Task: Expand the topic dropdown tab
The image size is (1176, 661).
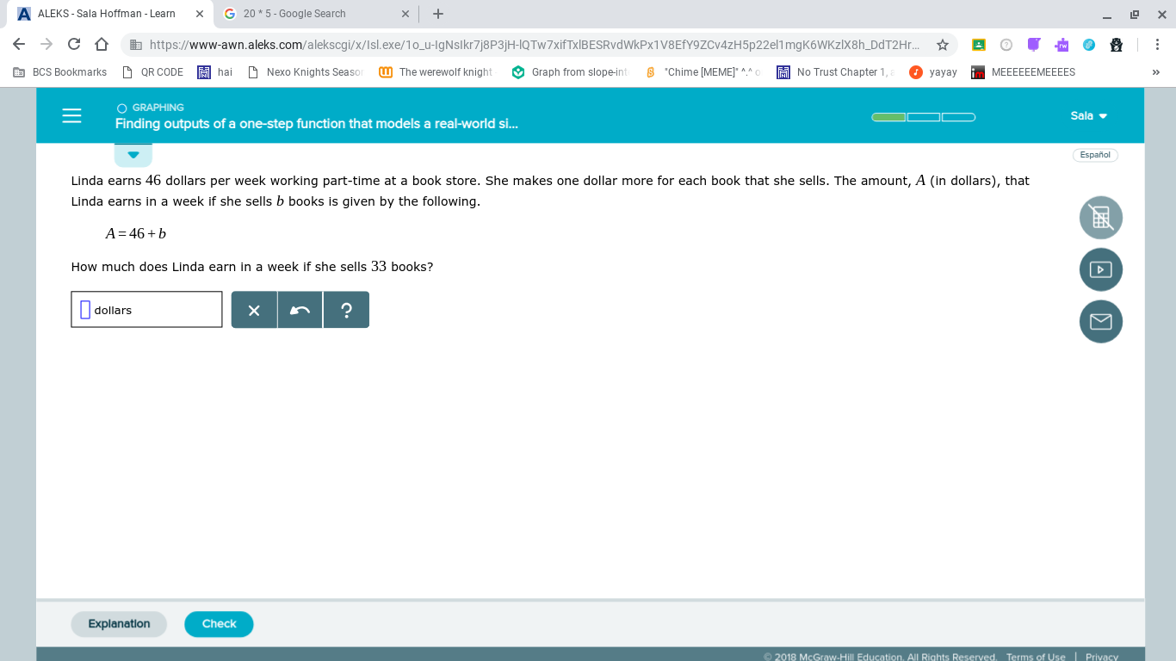Action: click(x=133, y=155)
